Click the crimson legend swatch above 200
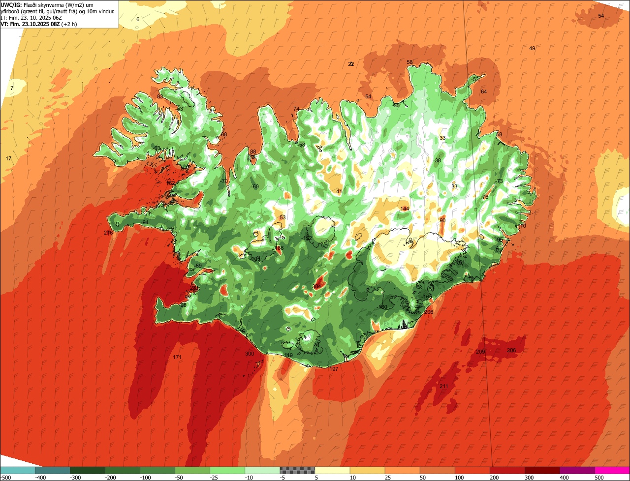Viewport: 630px width, 481px height. [x=507, y=470]
